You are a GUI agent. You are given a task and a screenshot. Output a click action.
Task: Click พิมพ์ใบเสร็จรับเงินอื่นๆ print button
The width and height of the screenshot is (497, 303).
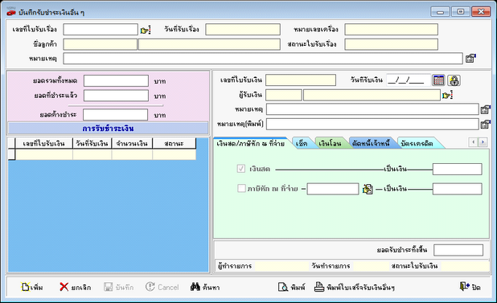coord(355,287)
